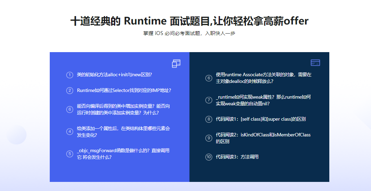Click the number 4 circle beside 给类添加一个属性后
This screenshot has height=191, width=371.
(69, 132)
